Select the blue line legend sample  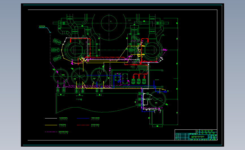point(83,118)
